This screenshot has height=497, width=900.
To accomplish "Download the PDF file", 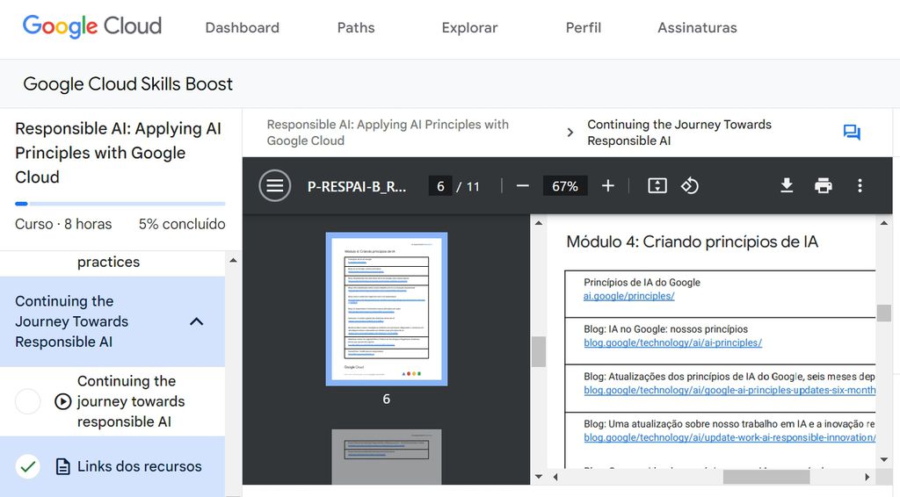I will point(787,186).
